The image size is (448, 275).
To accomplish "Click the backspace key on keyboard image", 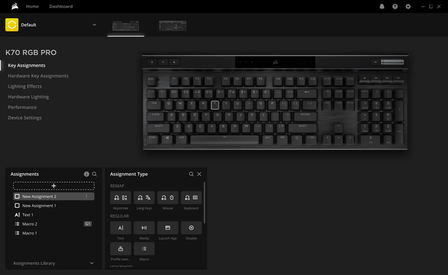I will pyautogui.click(x=307, y=93).
